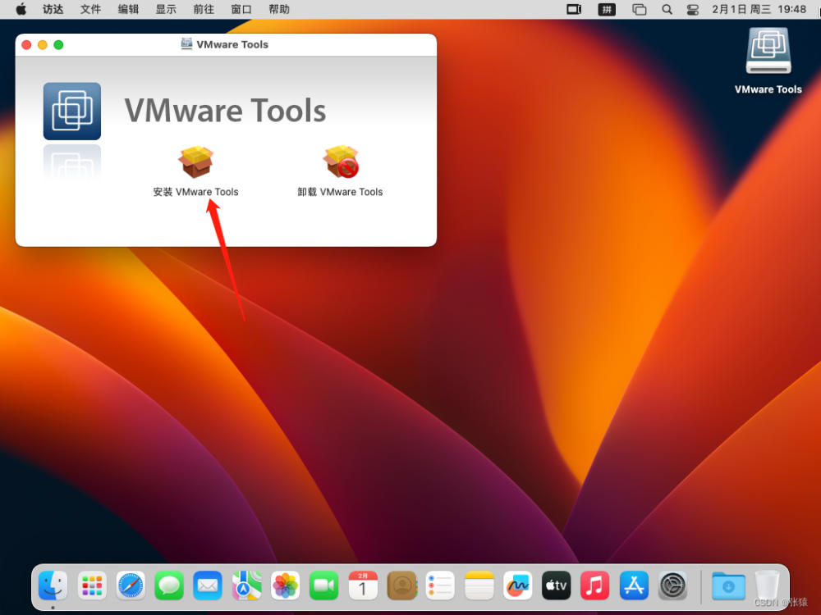The image size is (821, 615).
Task: Open the 文件 menu
Action: [x=90, y=9]
